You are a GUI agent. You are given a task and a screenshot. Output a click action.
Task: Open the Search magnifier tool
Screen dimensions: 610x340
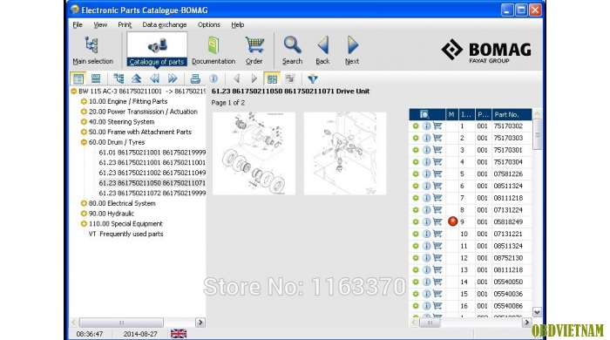click(x=292, y=50)
